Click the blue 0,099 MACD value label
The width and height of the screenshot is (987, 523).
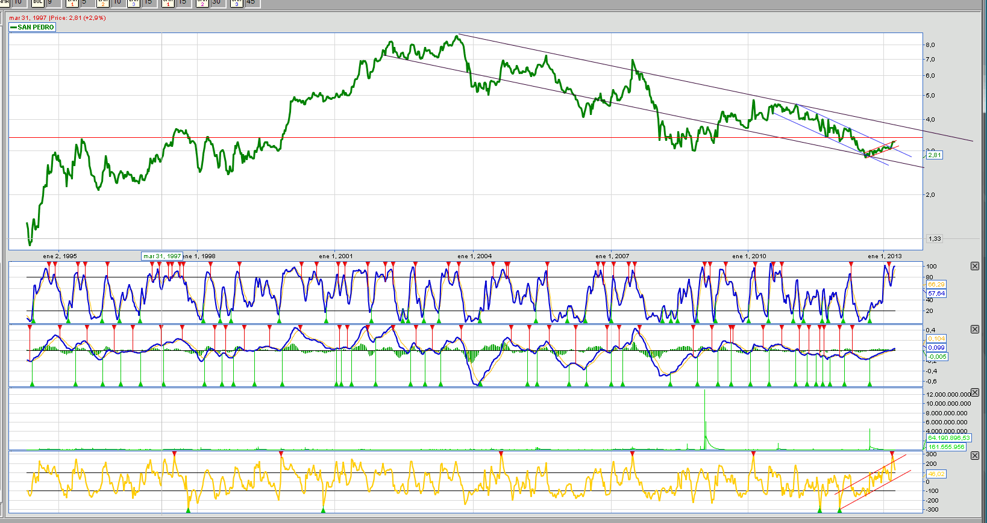(936, 348)
